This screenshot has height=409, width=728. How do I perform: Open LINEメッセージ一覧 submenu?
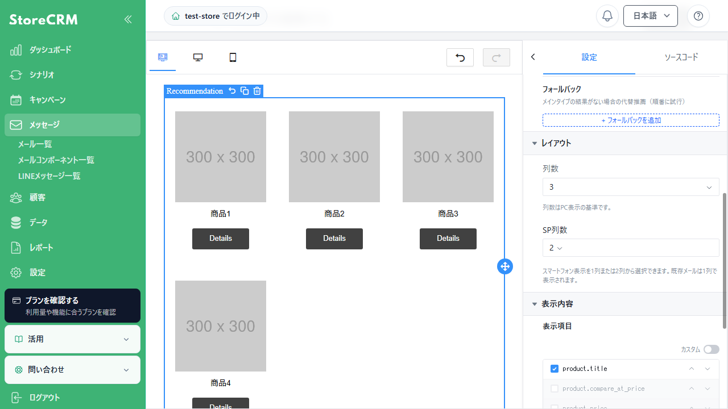click(x=49, y=176)
